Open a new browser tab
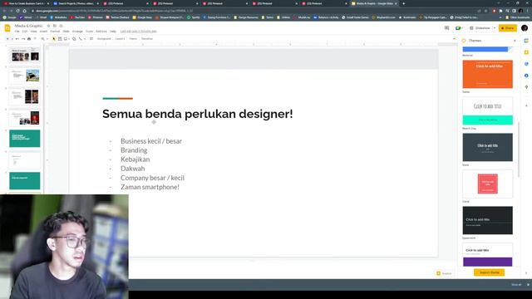The height and width of the screenshot is (299, 532). pos(403,3)
